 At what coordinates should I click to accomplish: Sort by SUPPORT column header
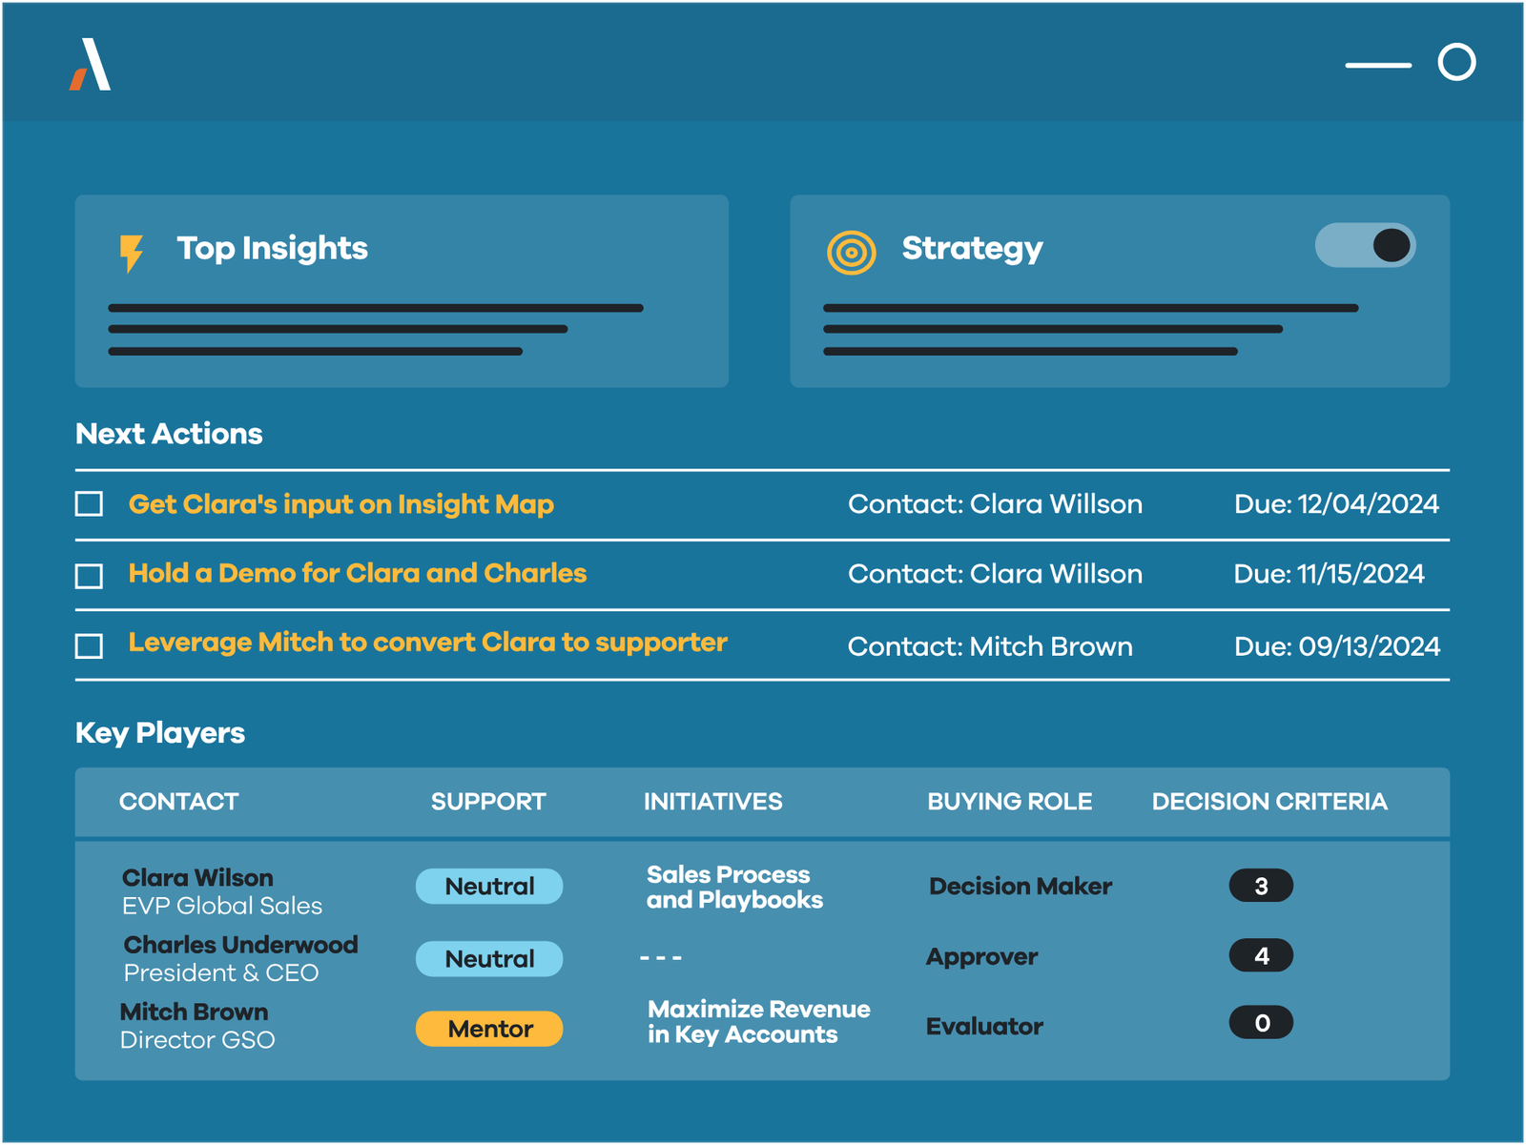(x=488, y=802)
